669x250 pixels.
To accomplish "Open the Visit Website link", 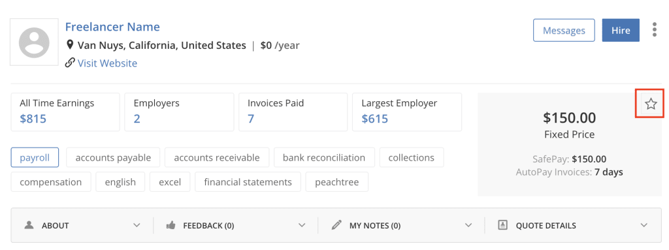I will (x=108, y=63).
